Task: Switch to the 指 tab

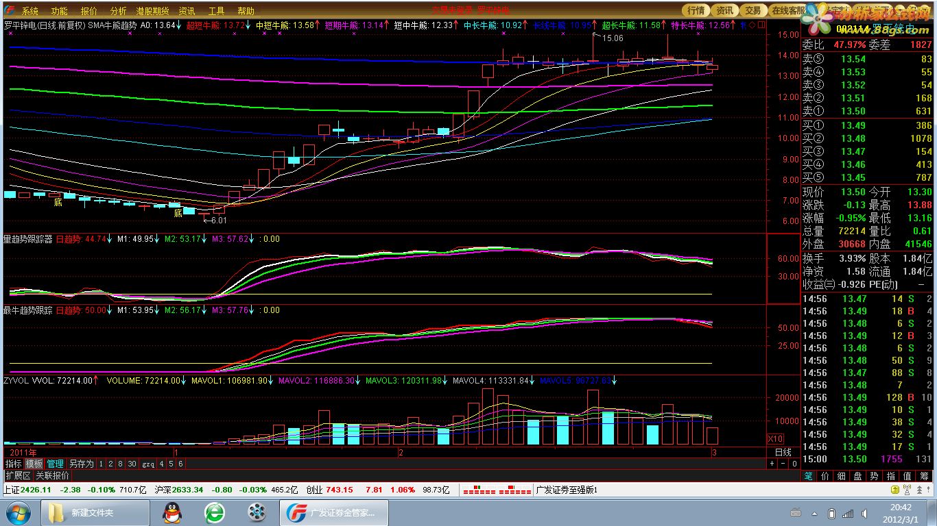Action: tap(891, 475)
